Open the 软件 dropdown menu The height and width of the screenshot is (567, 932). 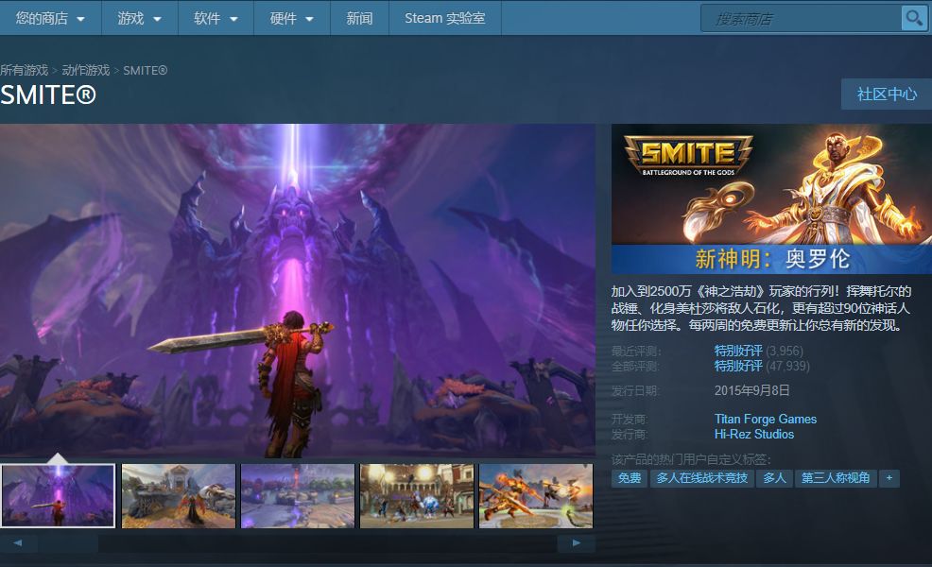coord(216,18)
